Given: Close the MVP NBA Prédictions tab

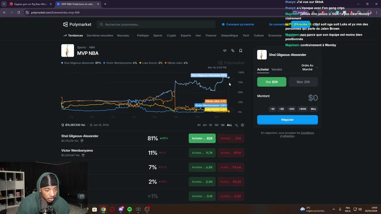Looking at the screenshot, I should 98,4.
